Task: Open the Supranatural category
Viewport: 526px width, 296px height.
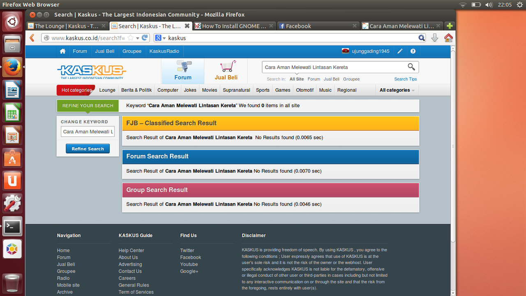Action: point(236,90)
